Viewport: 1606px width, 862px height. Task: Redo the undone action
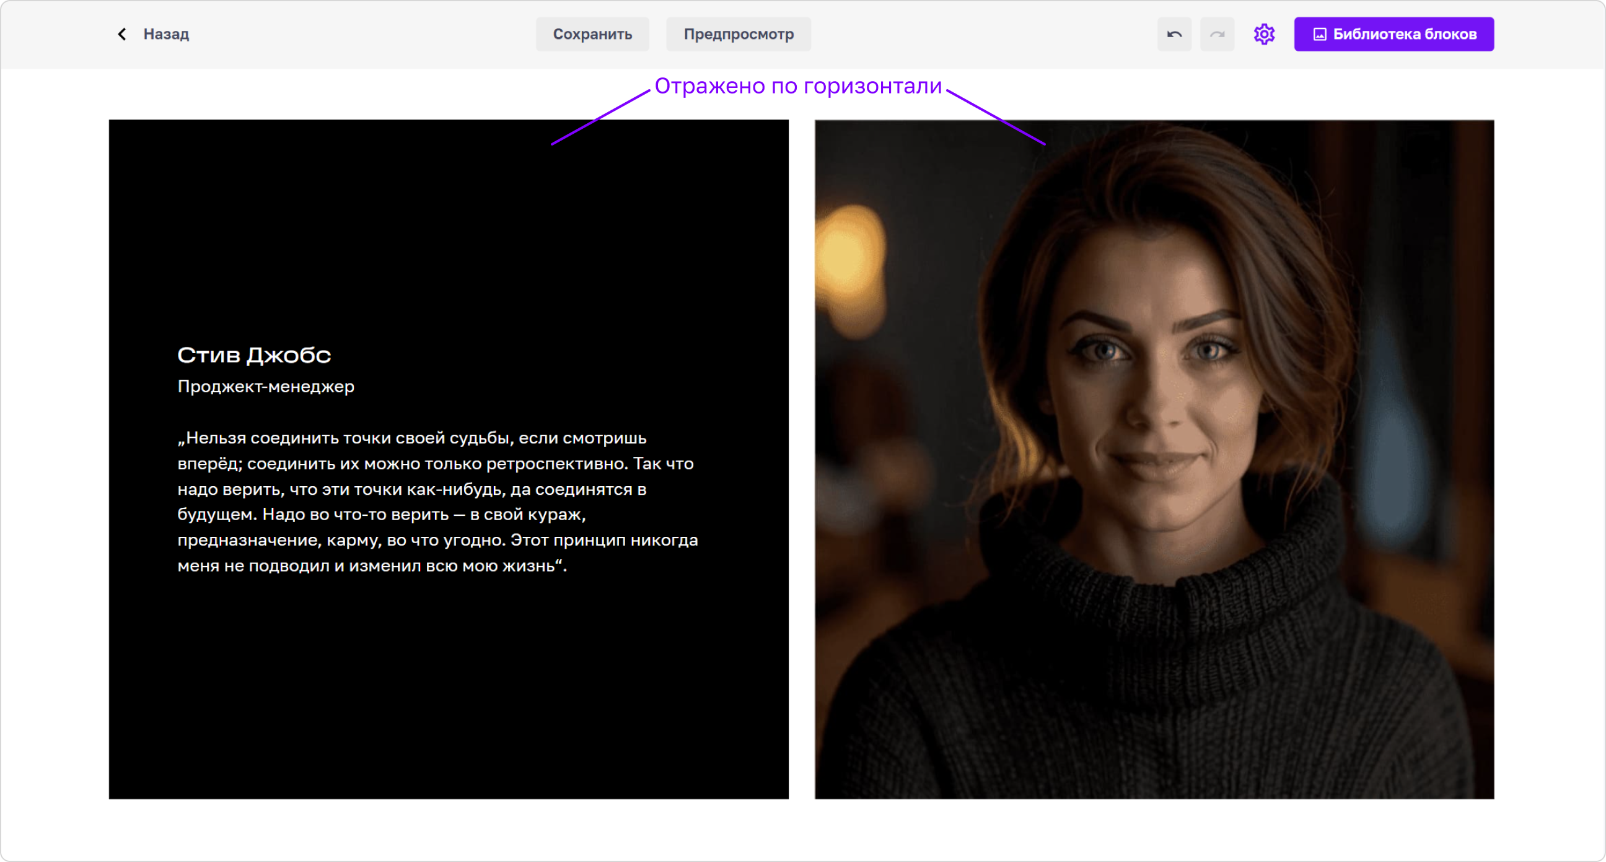point(1217,34)
